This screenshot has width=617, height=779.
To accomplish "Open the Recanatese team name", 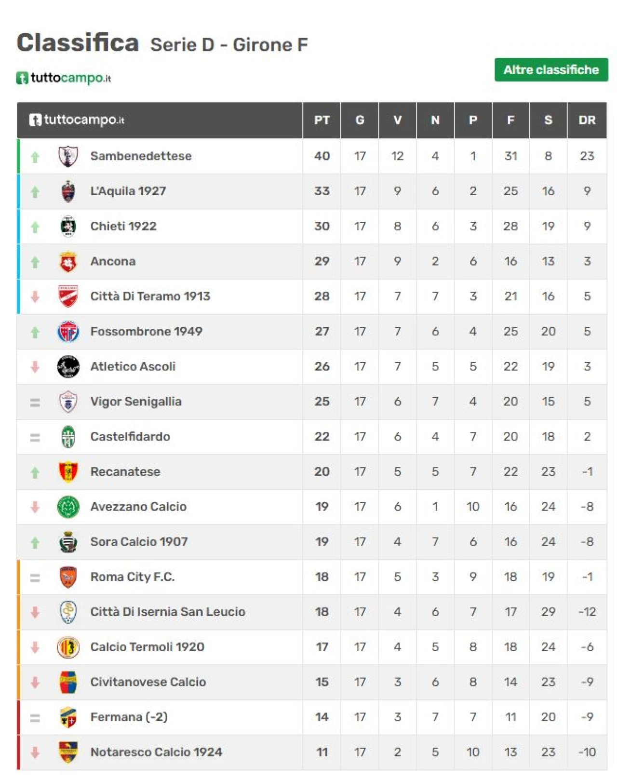I will pos(125,471).
